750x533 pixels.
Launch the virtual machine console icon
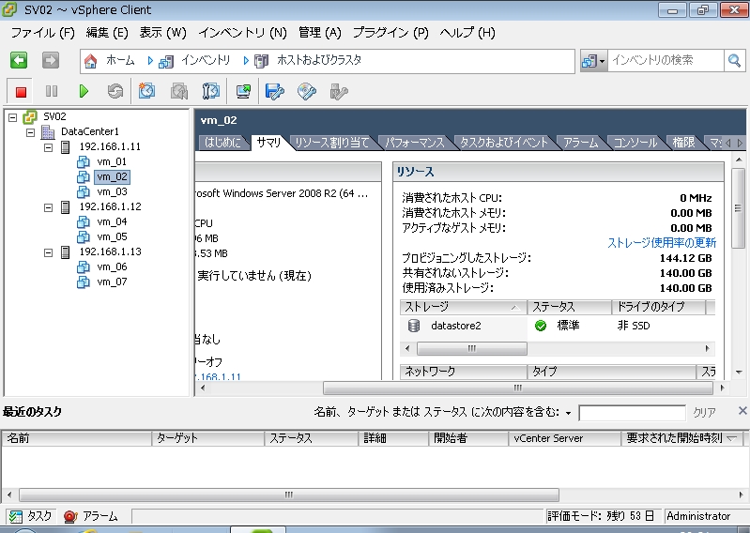pos(243,91)
